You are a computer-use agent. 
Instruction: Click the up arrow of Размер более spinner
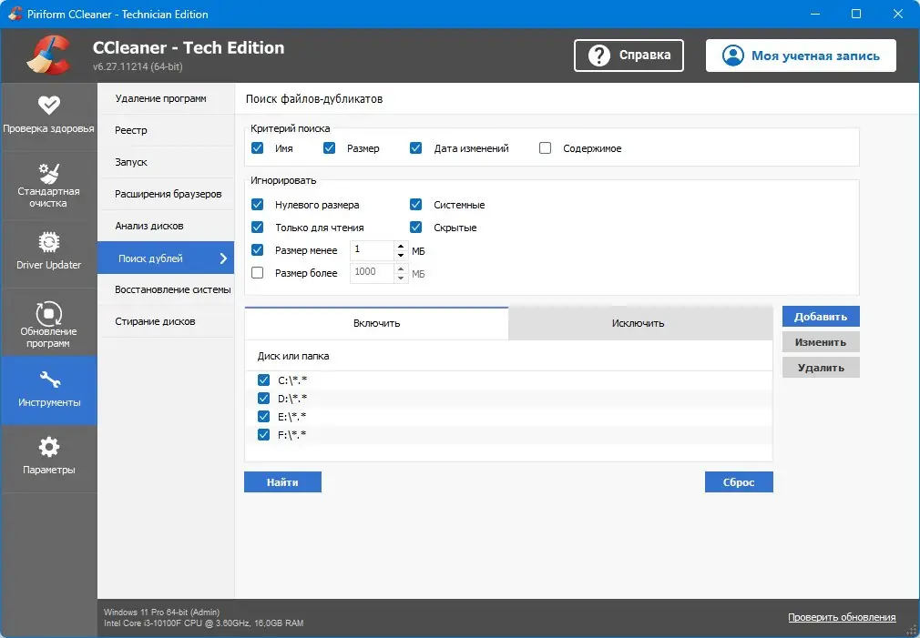[x=401, y=268]
